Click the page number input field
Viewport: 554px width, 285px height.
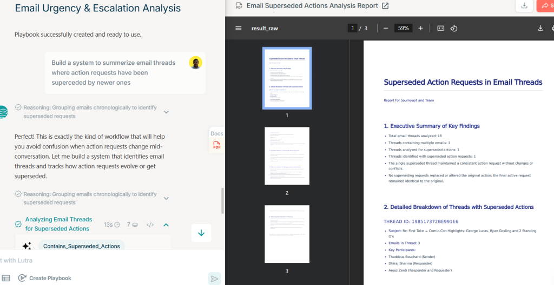tap(352, 28)
